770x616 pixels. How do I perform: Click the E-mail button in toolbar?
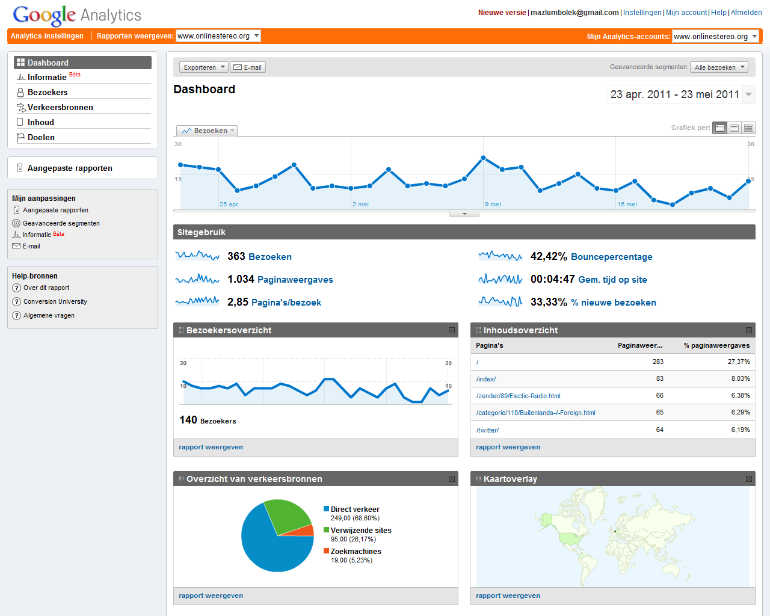coord(248,67)
